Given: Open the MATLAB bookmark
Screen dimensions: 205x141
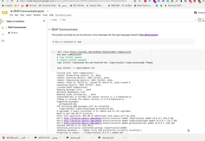Looking at the screenshot, I should pos(114,6).
